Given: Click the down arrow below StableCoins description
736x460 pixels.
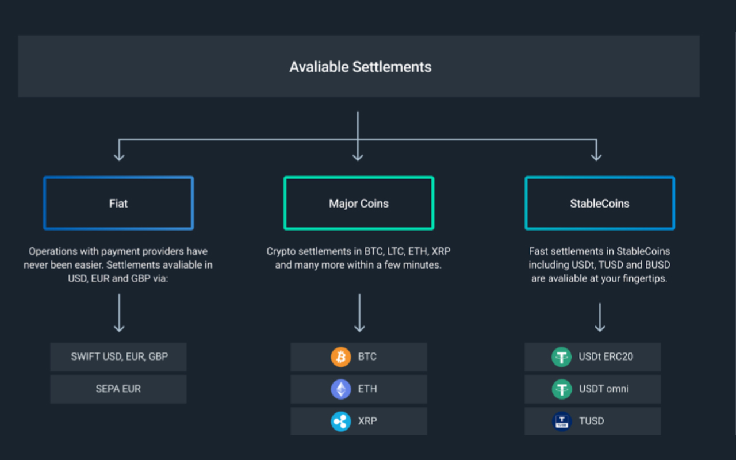Looking at the screenshot, I should [x=600, y=317].
